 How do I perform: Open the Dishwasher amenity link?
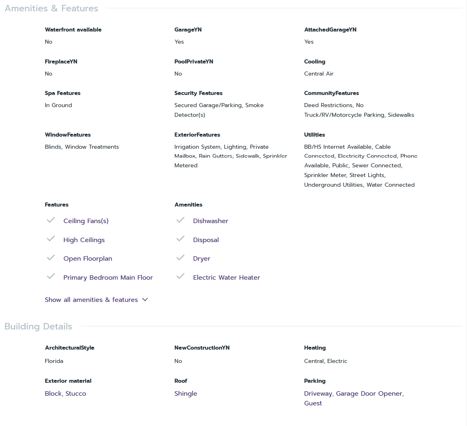(211, 221)
